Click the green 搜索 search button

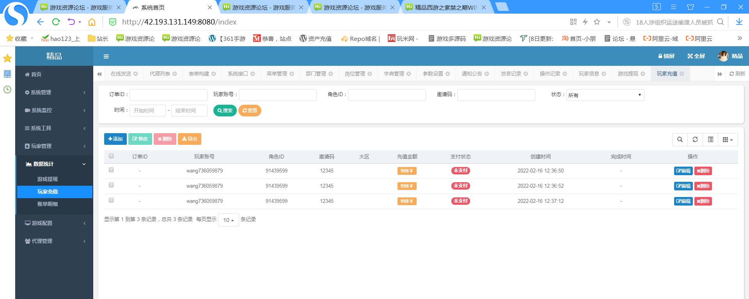pyautogui.click(x=225, y=111)
